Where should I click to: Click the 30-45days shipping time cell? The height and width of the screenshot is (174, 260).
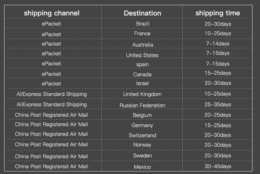(217, 166)
